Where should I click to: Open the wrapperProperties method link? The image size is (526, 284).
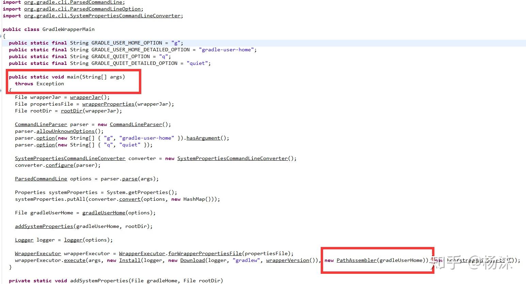(x=108, y=104)
